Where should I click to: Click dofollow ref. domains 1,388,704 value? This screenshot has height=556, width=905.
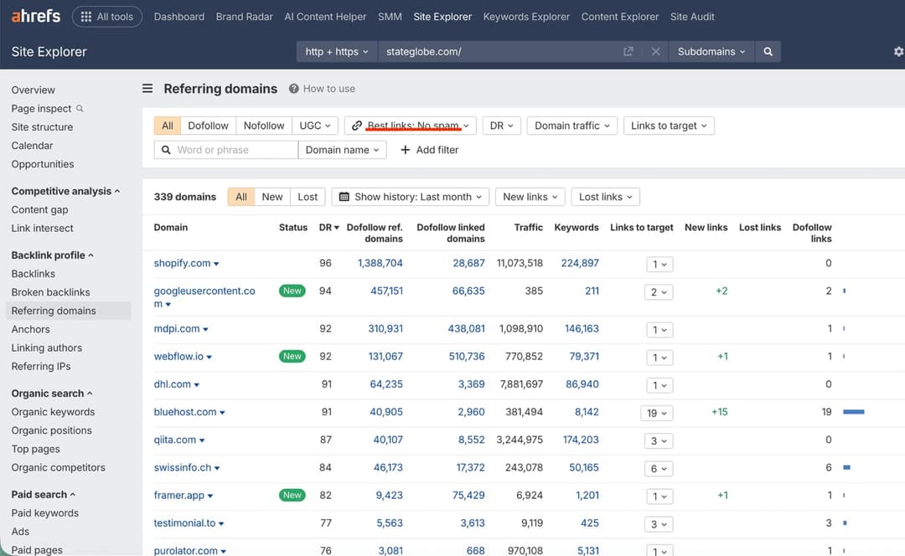point(380,263)
